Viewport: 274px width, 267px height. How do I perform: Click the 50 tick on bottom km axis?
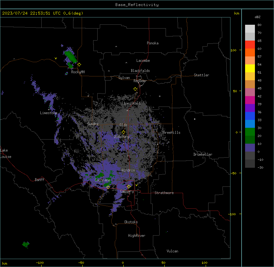pos(163,263)
